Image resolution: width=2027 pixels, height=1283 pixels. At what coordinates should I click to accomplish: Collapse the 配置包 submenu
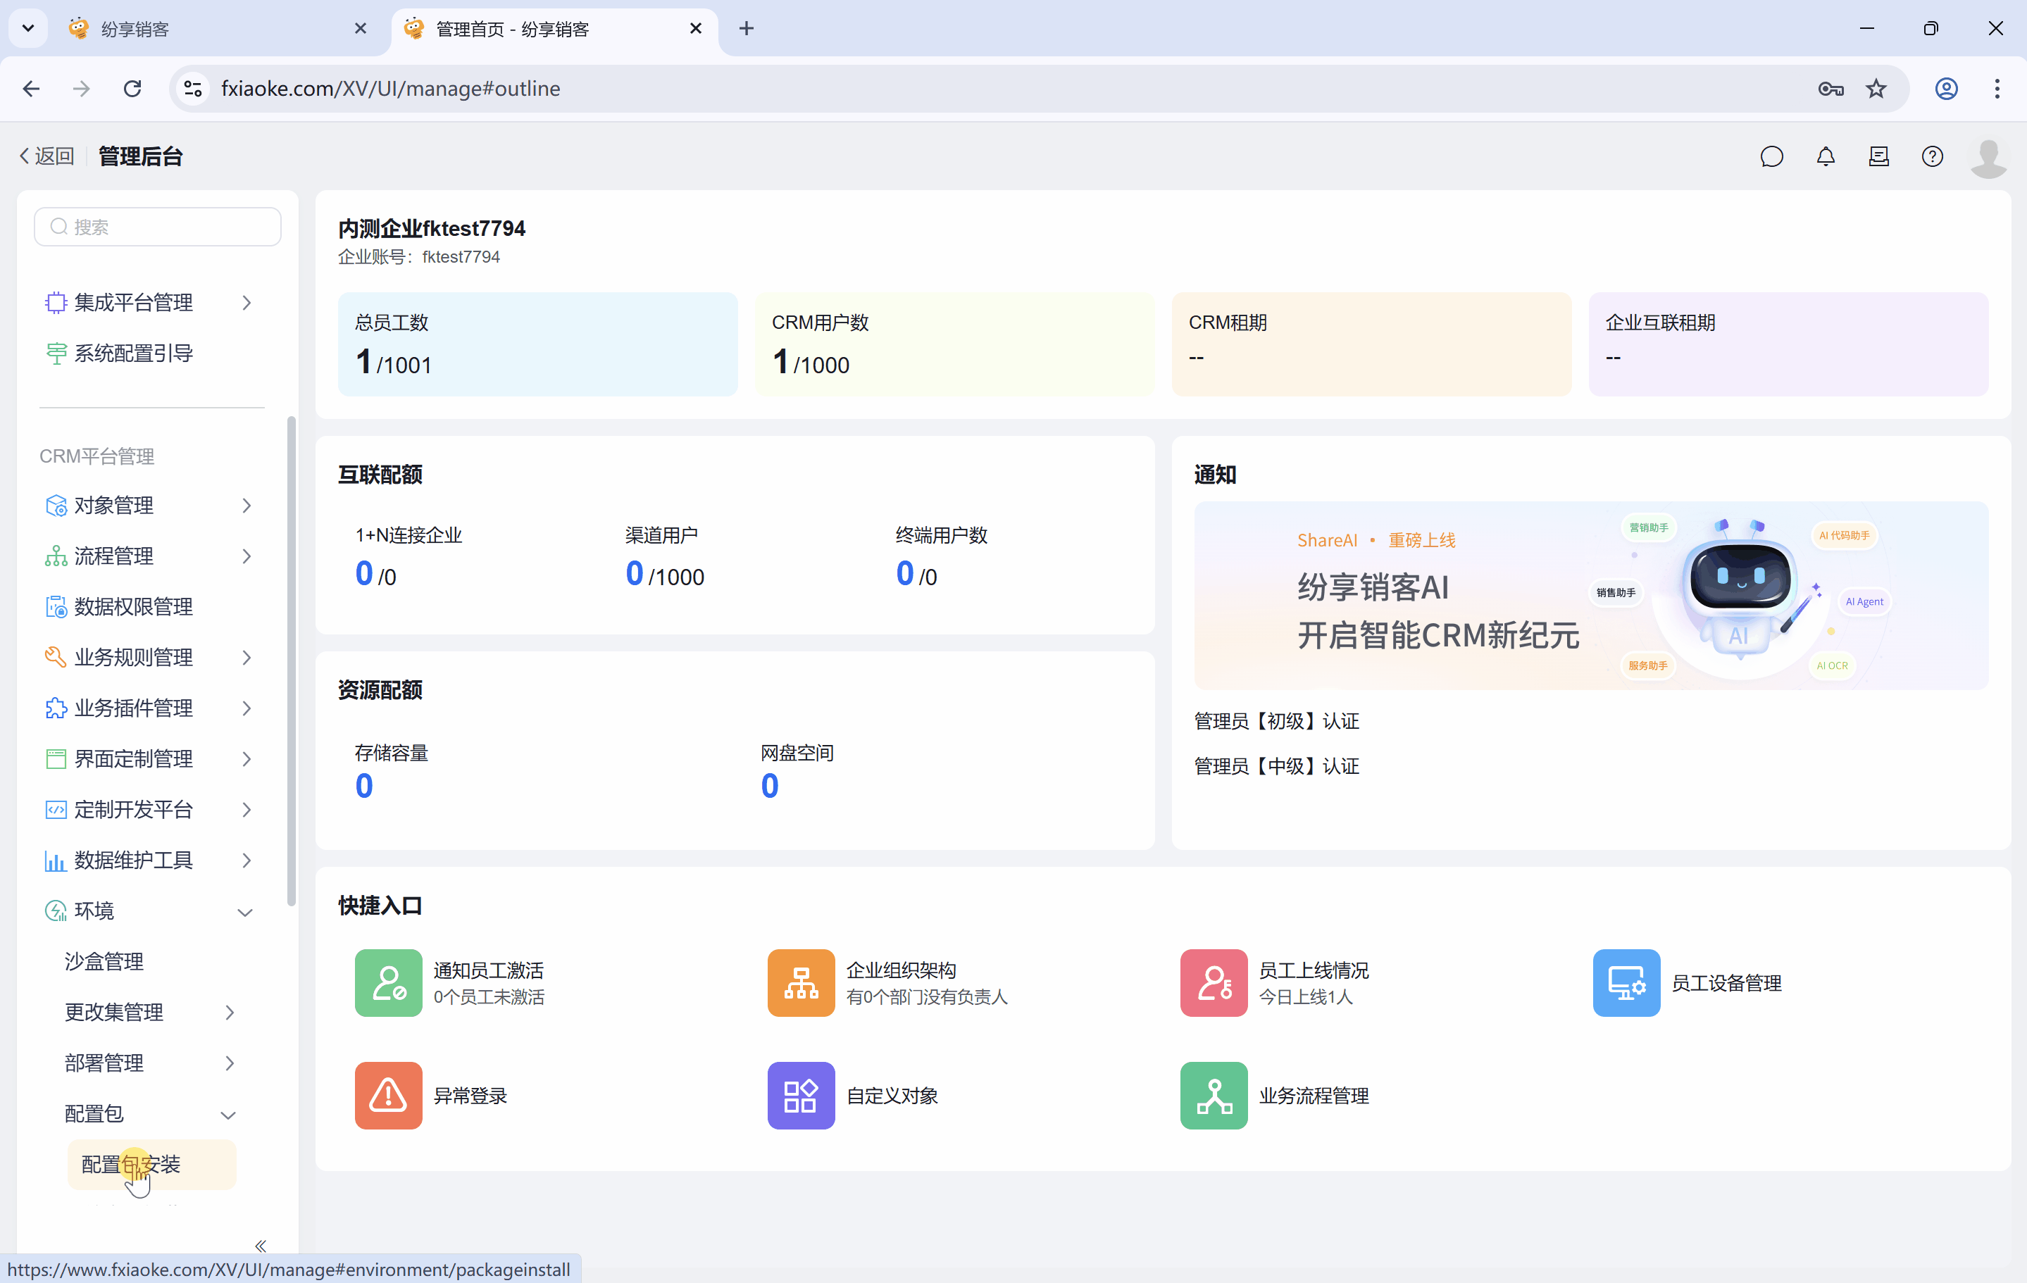coord(227,1115)
